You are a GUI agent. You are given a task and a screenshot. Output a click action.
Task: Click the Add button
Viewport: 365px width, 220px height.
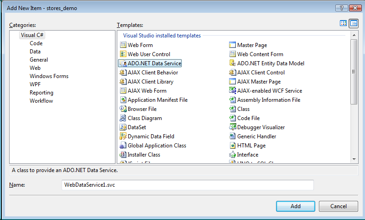295,206
